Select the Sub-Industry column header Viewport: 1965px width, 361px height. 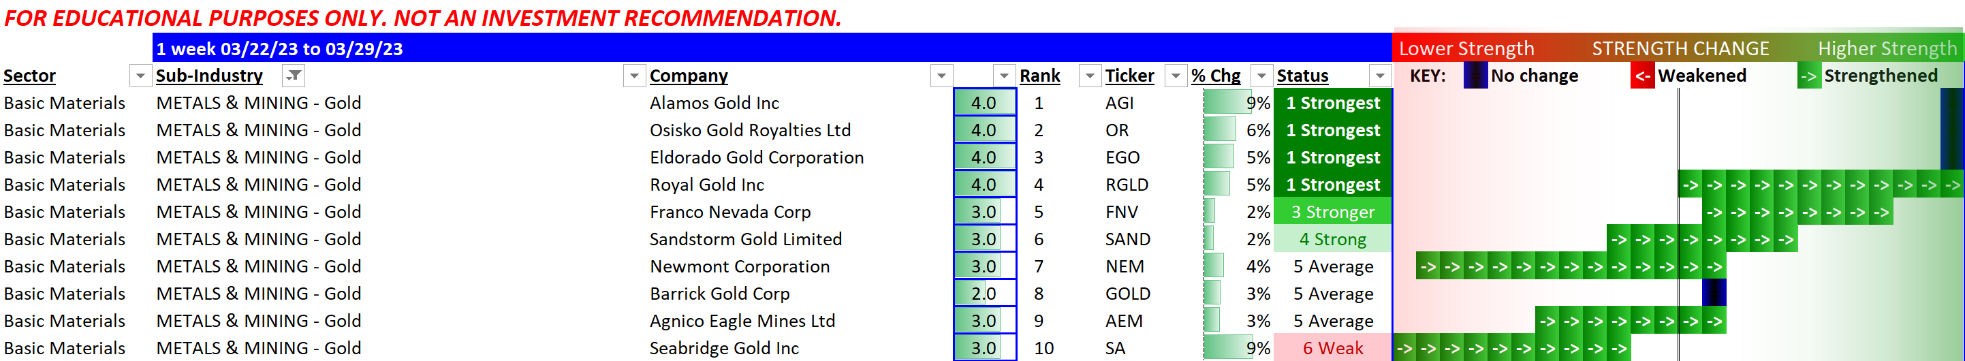209,76
